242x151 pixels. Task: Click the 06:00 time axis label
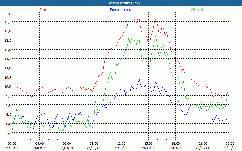coord(67,144)
